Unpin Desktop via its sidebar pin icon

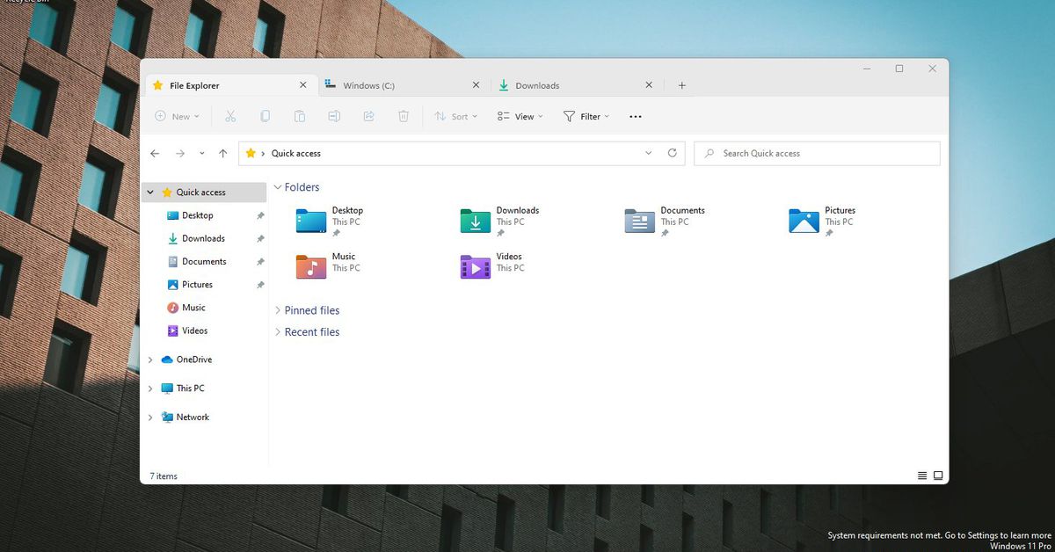pos(260,215)
